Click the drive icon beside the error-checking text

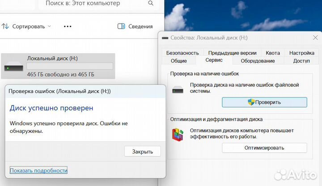point(178,90)
